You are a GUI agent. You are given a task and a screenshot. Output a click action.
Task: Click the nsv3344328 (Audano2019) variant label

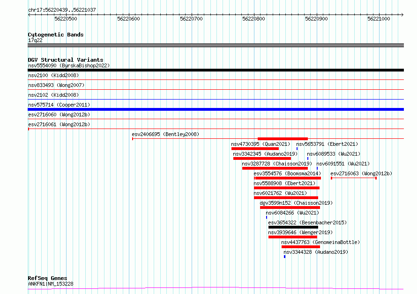316,252
